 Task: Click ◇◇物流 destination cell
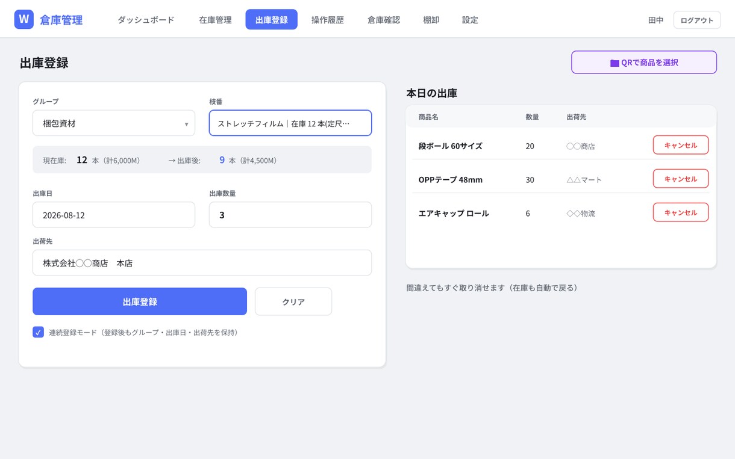[581, 214]
